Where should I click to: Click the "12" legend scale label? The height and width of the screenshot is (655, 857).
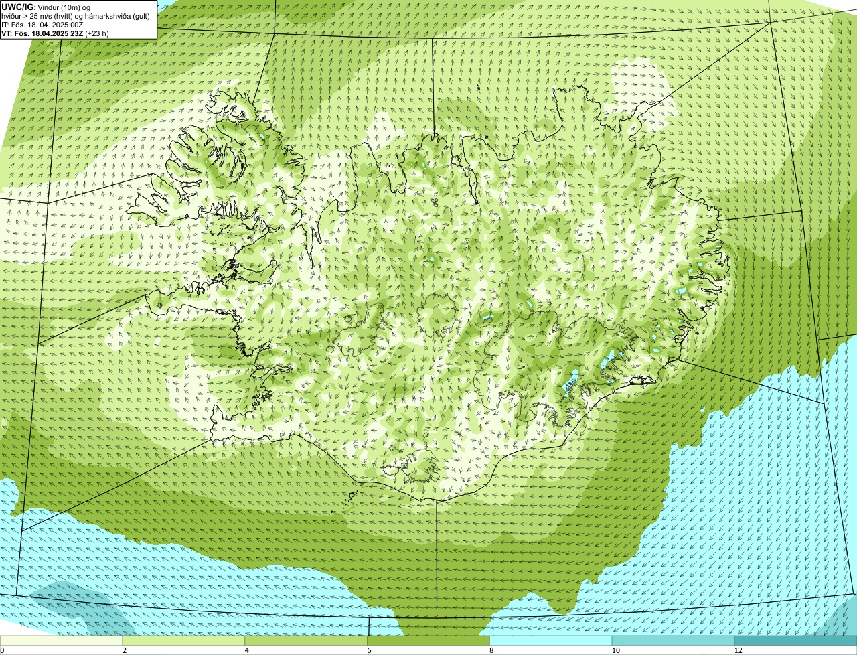point(738,650)
